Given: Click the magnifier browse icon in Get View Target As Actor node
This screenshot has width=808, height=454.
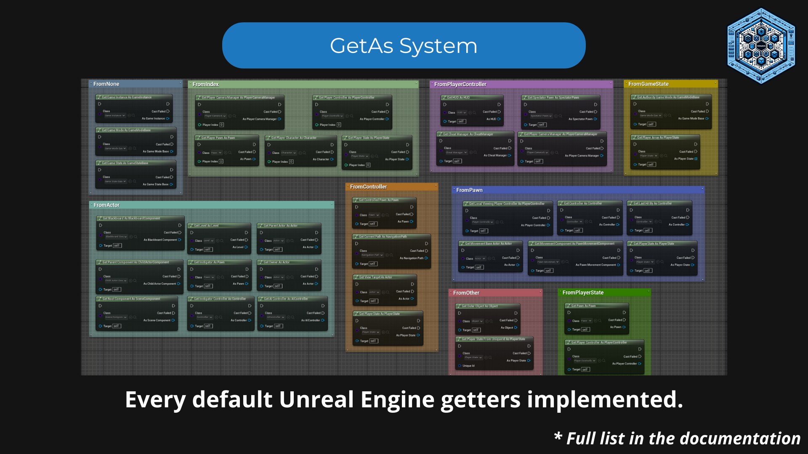Looking at the screenshot, I should coord(388,293).
